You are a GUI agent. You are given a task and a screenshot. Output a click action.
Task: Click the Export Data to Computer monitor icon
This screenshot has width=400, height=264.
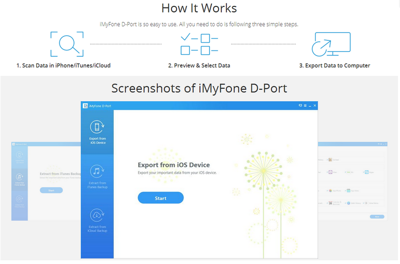(x=331, y=44)
